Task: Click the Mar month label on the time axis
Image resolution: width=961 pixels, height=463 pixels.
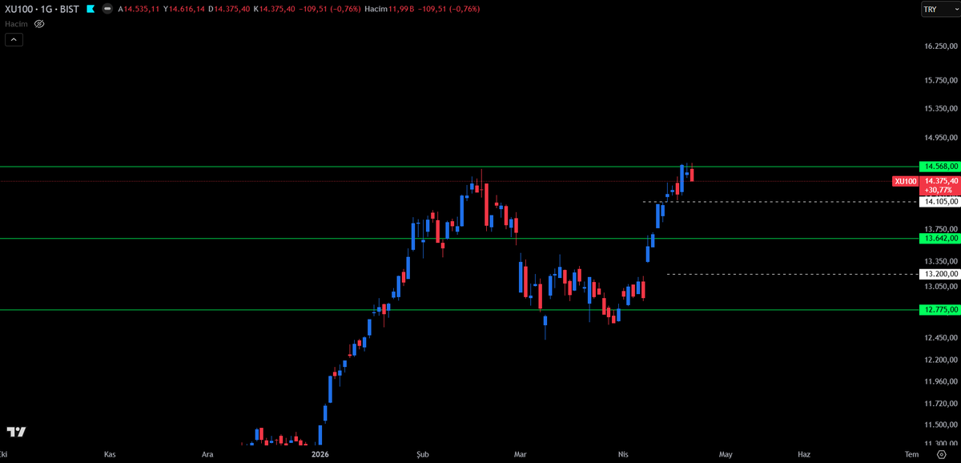Action: [x=521, y=454]
